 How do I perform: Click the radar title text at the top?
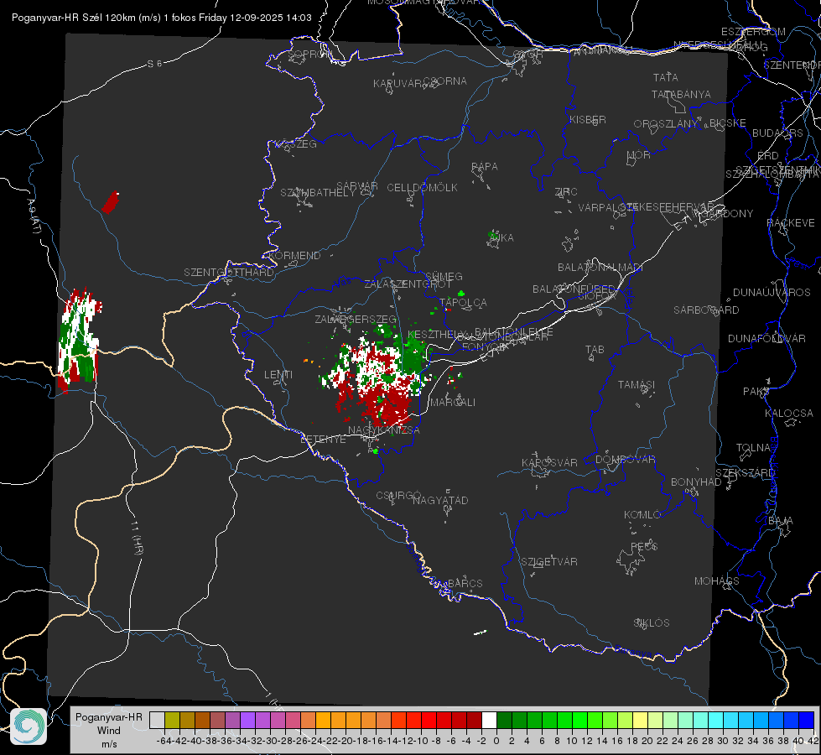[x=162, y=18]
